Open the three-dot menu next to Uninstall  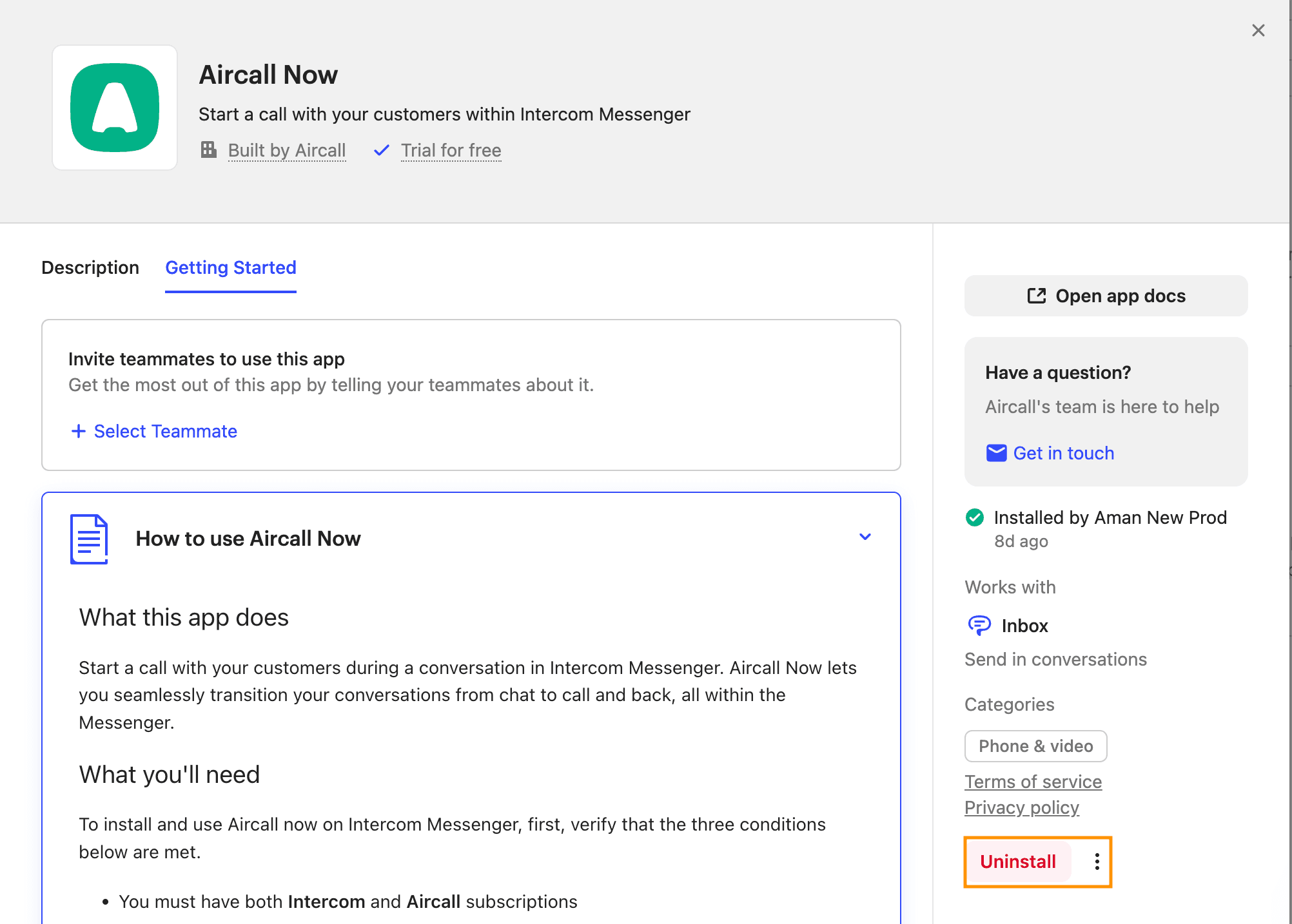(x=1097, y=861)
